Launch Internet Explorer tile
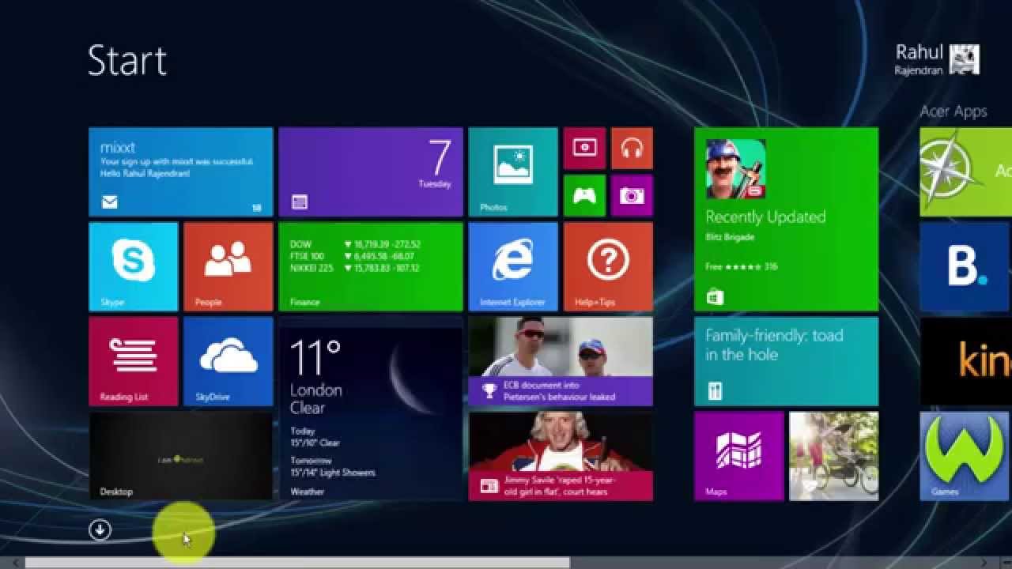This screenshot has width=1012, height=569. click(x=513, y=267)
